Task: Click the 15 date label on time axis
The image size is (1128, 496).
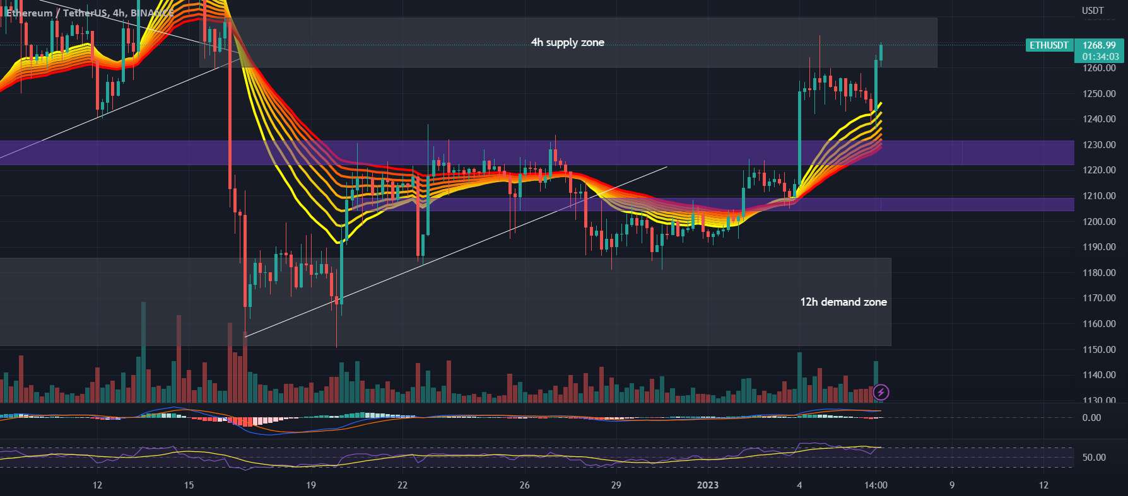Action: (x=189, y=485)
